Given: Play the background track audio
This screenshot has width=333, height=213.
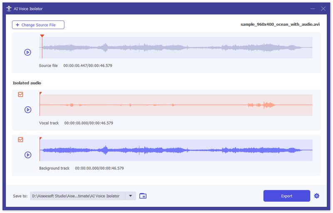Looking at the screenshot, I should pyautogui.click(x=27, y=155).
